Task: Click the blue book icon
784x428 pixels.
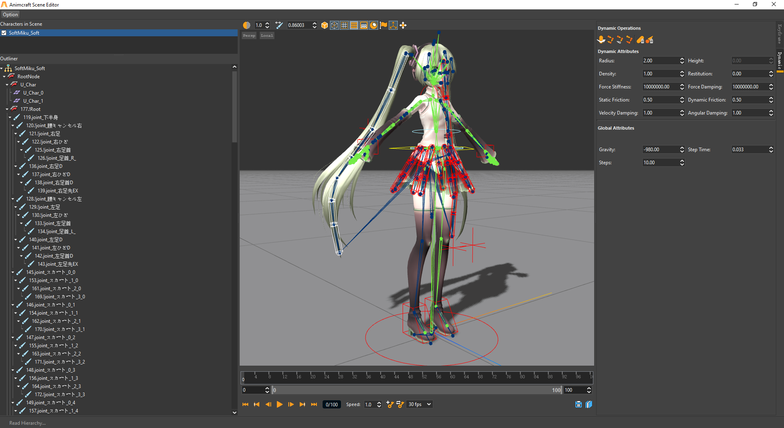Action: (589, 404)
